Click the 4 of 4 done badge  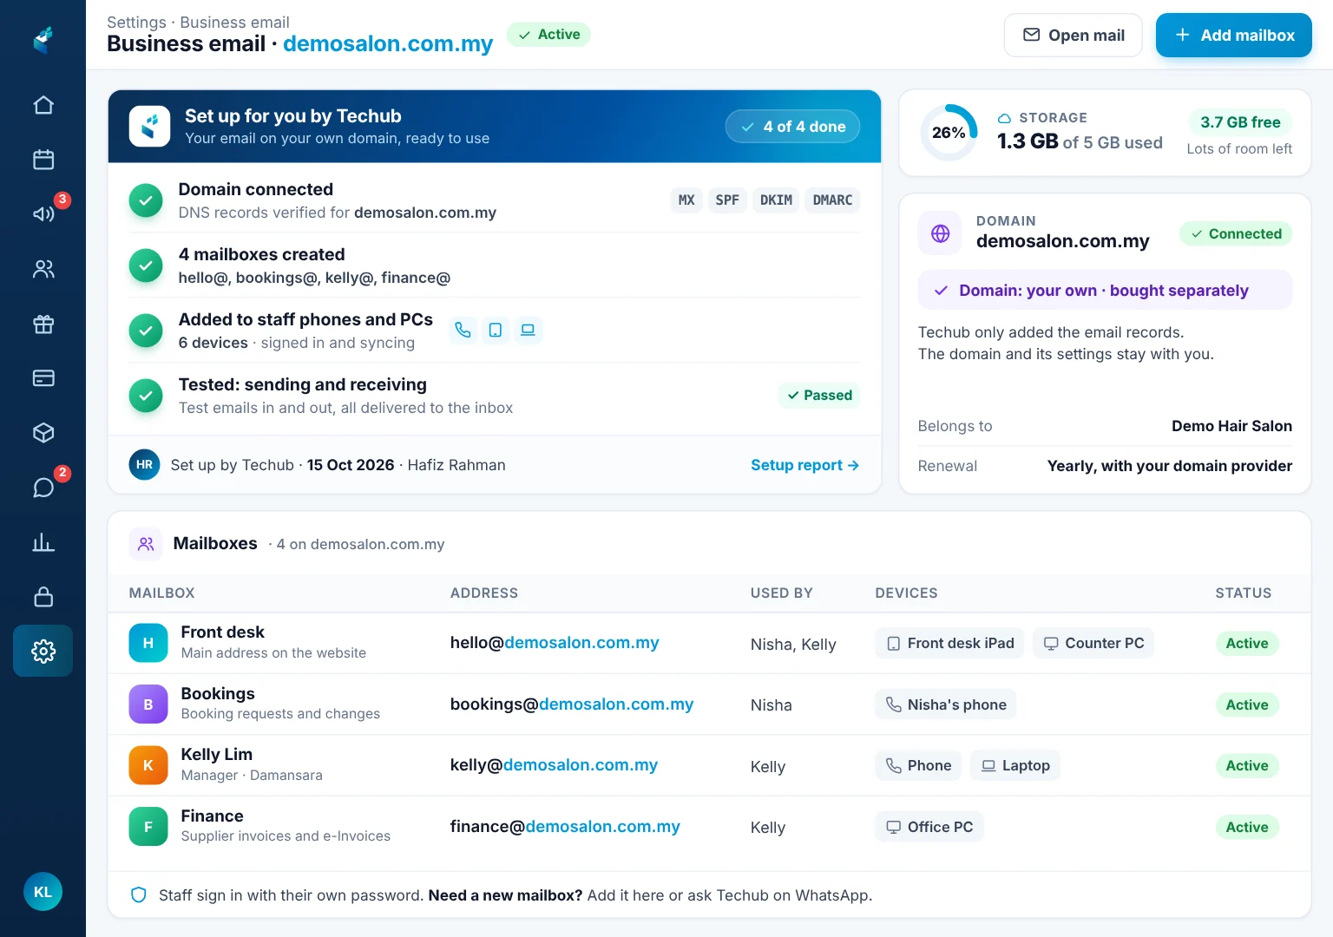[793, 127]
